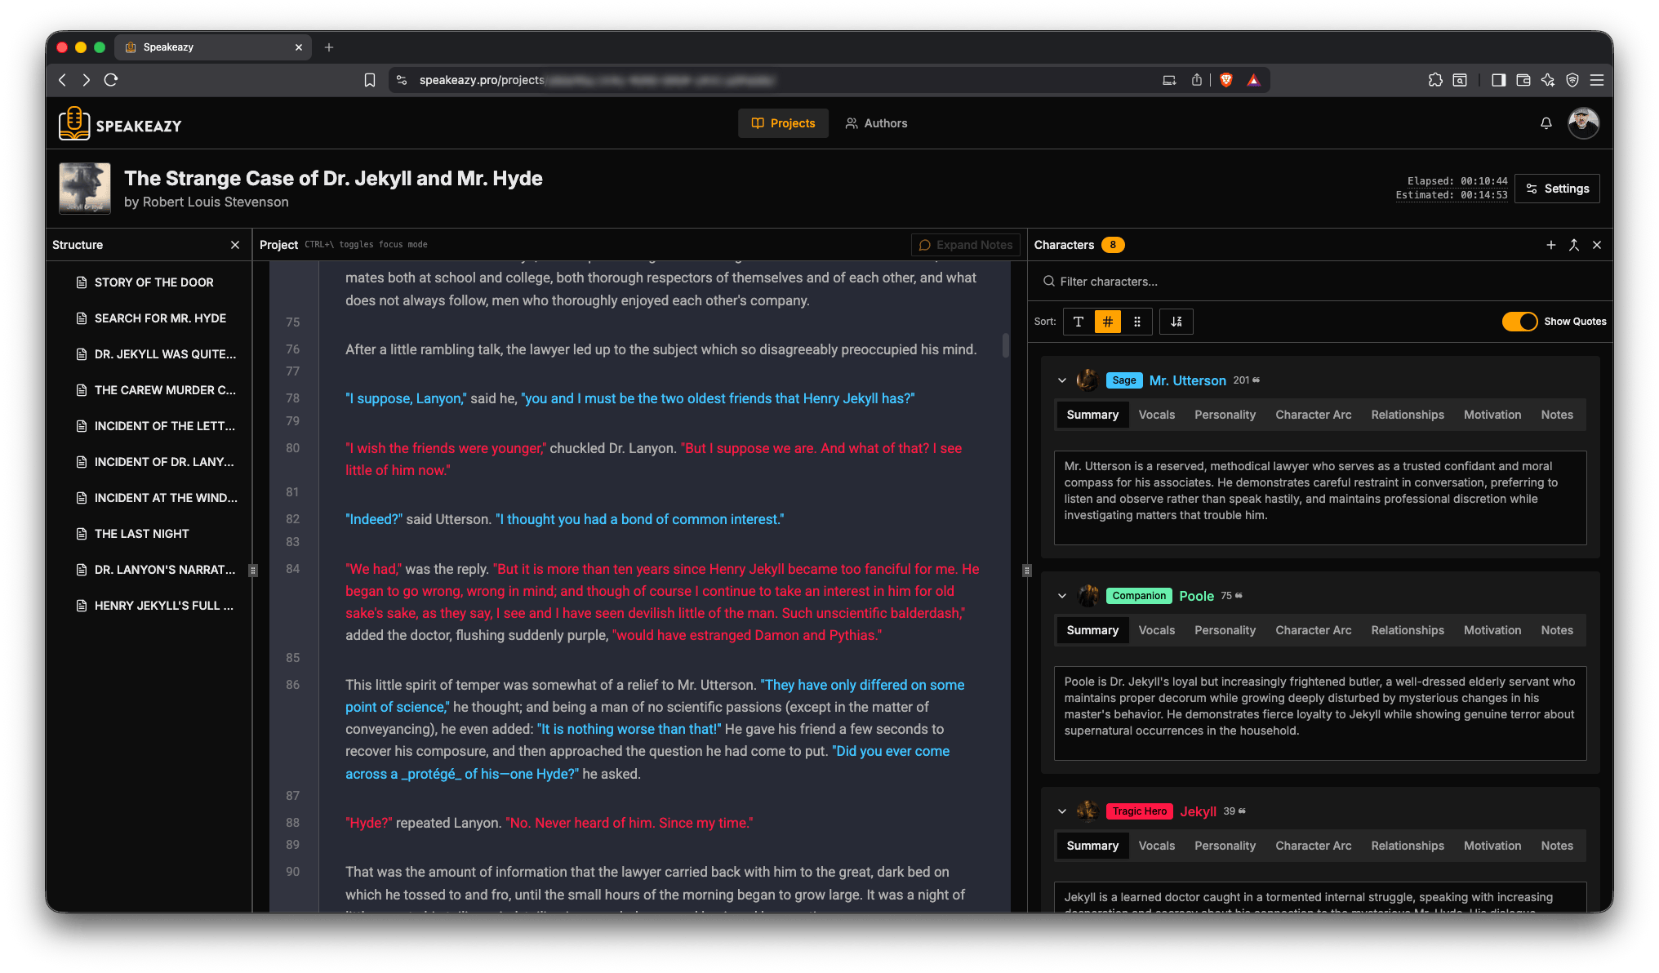Collapse the Poole character card
The height and width of the screenshot is (973, 1659).
tap(1061, 596)
